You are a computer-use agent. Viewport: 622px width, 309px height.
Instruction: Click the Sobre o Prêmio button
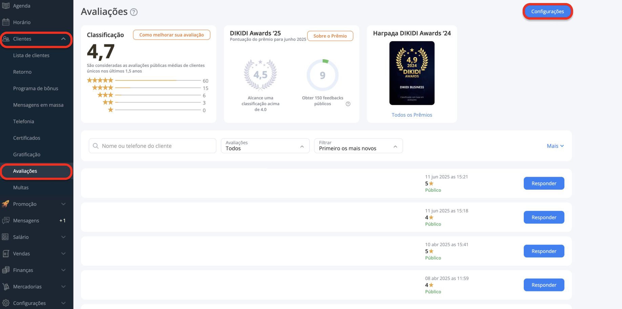point(330,36)
